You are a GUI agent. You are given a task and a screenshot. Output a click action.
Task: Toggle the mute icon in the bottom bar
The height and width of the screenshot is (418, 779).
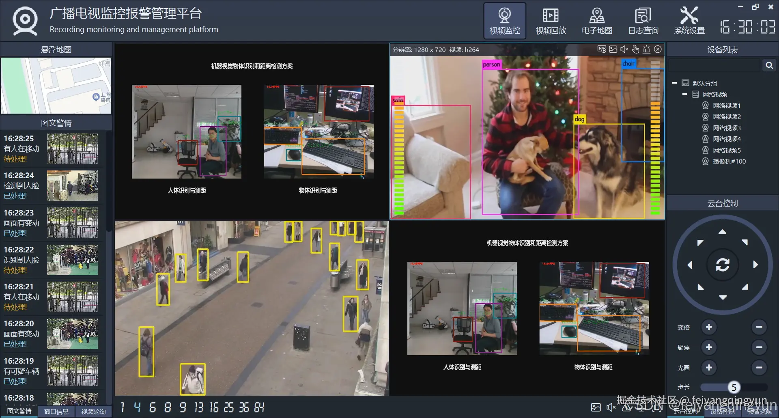611,407
